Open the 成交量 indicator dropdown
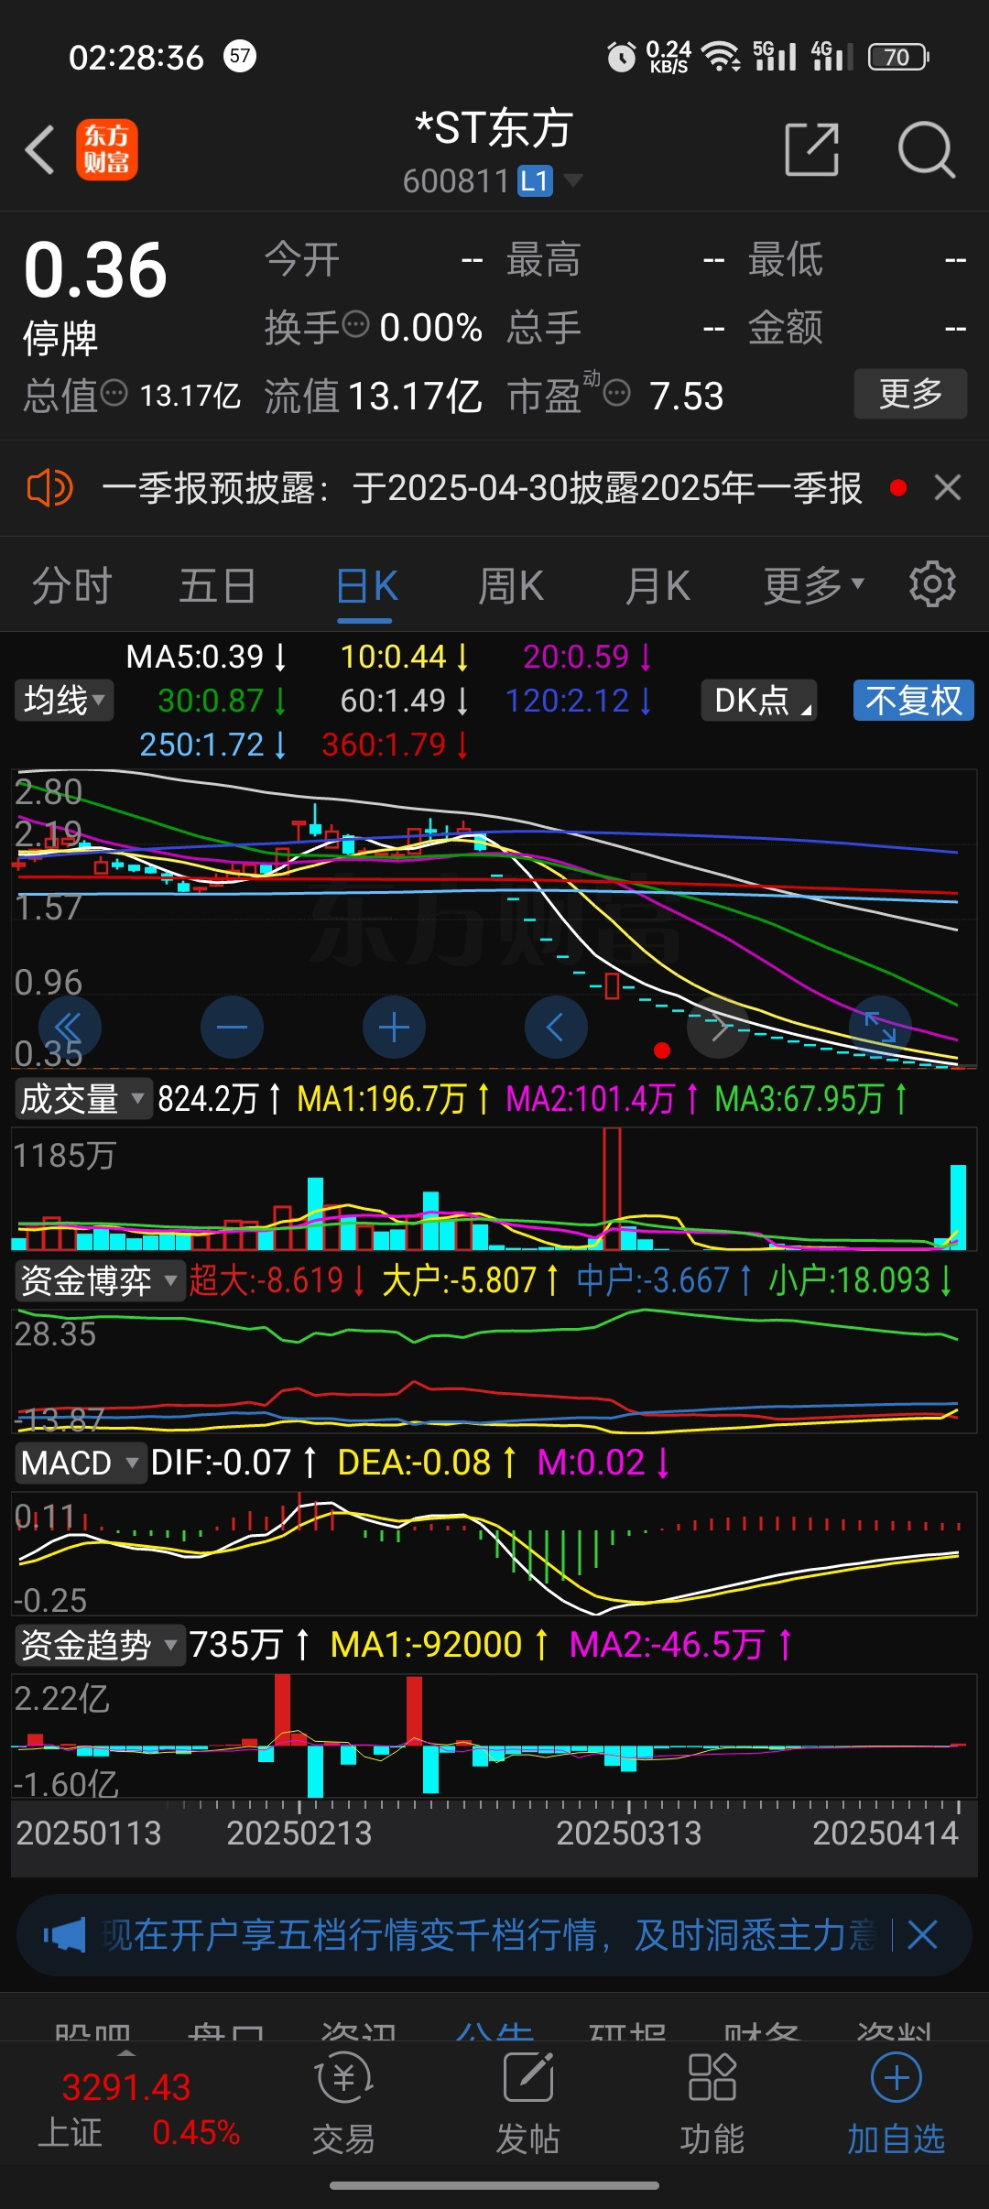Screen dimensions: 989x2209 pos(82,1098)
